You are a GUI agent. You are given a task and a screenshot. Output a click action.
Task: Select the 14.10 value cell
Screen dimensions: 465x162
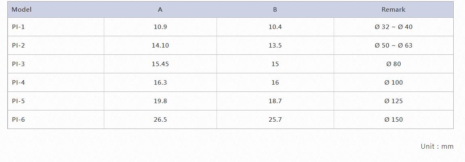click(x=160, y=46)
